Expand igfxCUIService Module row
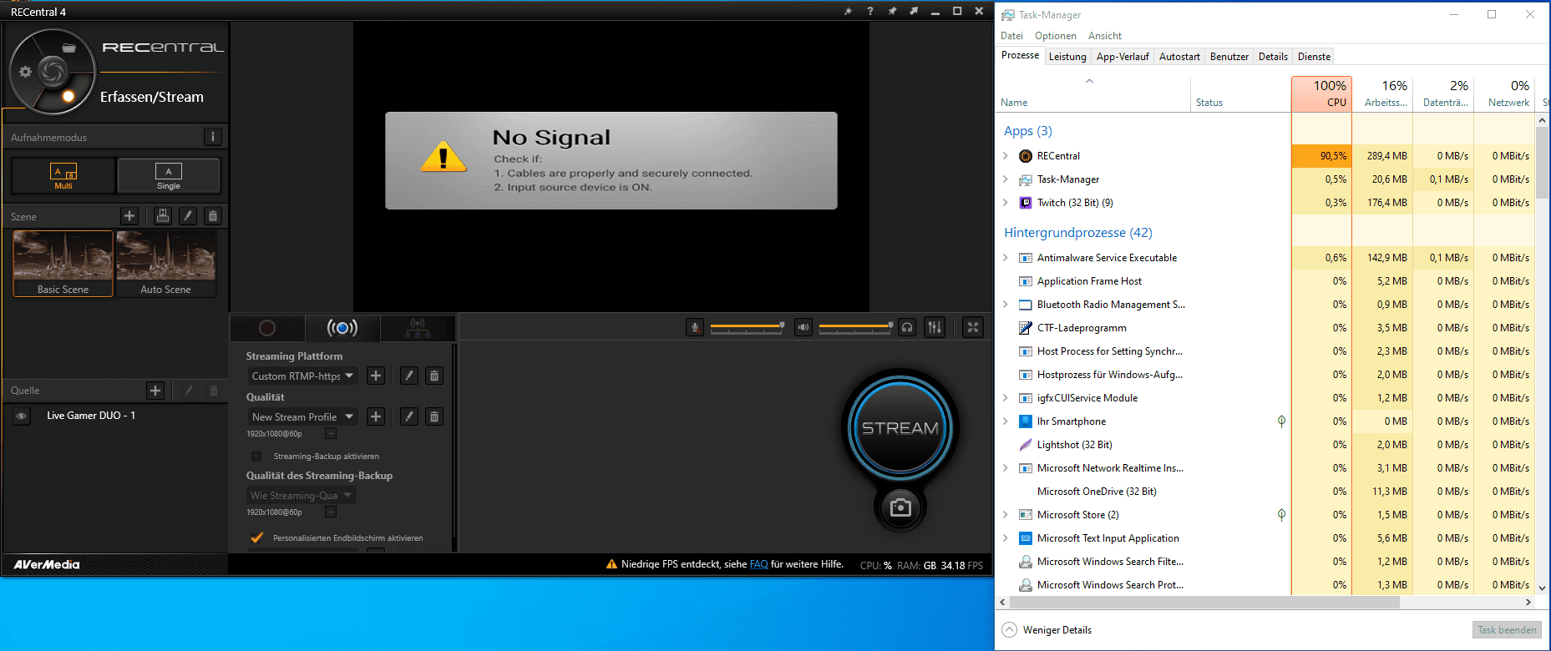Image resolution: width=1551 pixels, height=651 pixels. (1006, 398)
